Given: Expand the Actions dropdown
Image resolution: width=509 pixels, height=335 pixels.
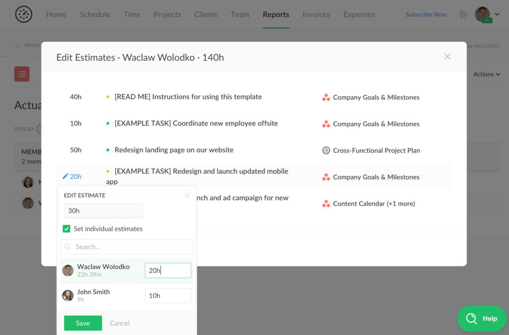Looking at the screenshot, I should click(x=486, y=74).
